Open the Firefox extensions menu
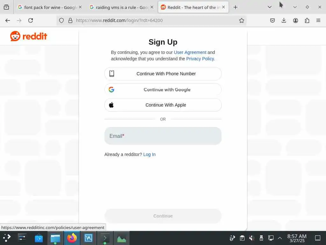Image resolution: width=326 pixels, height=245 pixels. pyautogui.click(x=307, y=20)
